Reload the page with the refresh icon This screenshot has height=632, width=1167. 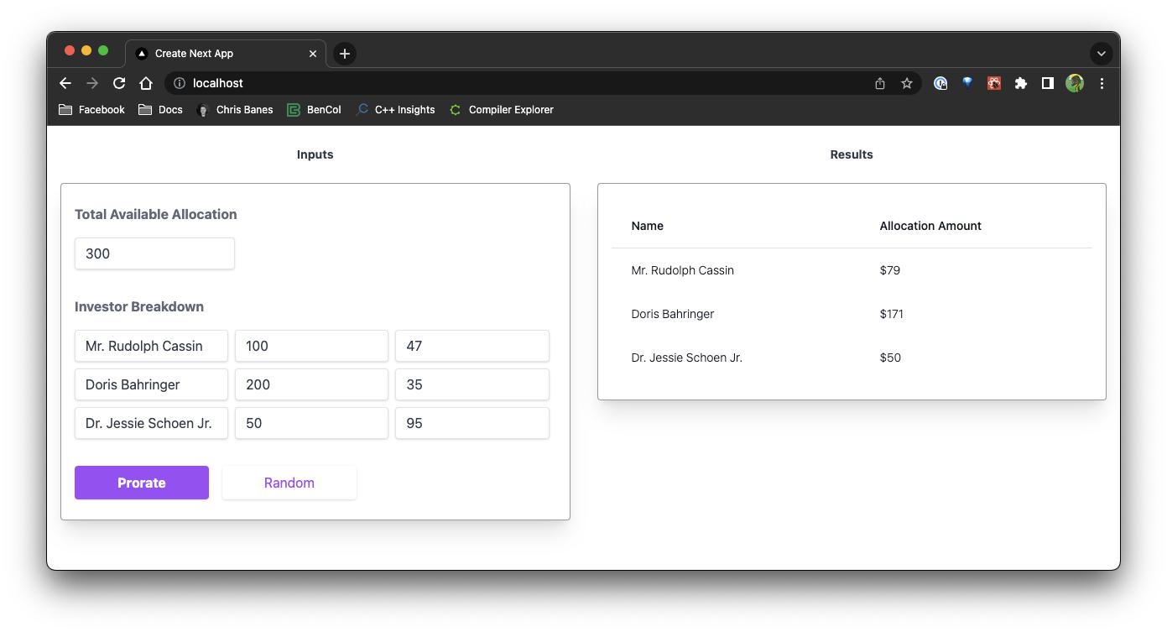(x=119, y=83)
